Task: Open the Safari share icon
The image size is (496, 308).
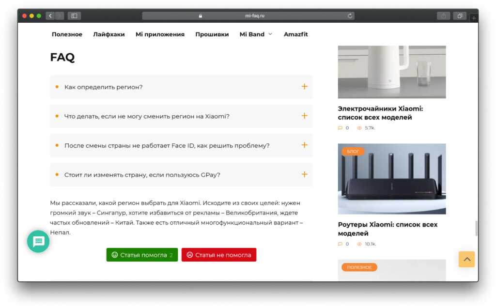Action: 443,16
